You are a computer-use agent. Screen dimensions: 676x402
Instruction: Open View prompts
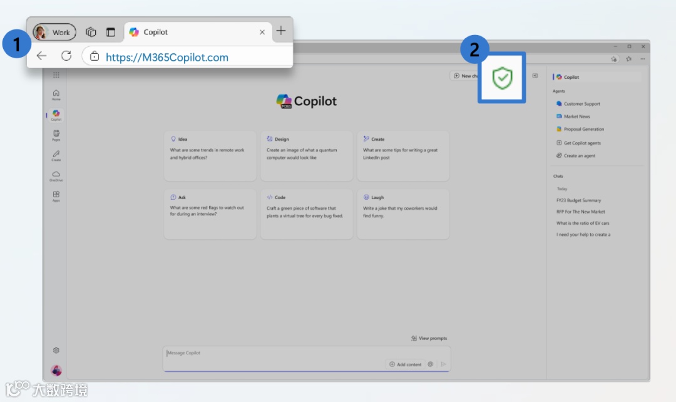[429, 338]
